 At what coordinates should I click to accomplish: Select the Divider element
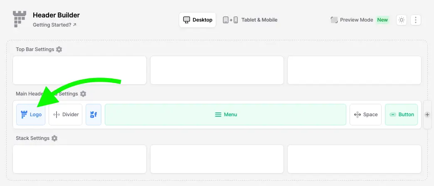[x=66, y=115]
